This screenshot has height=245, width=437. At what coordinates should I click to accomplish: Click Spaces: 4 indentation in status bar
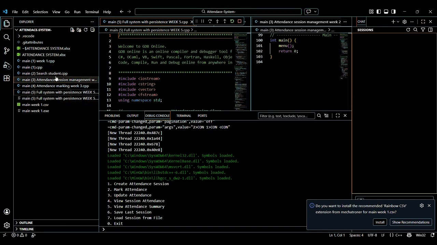[356, 235]
